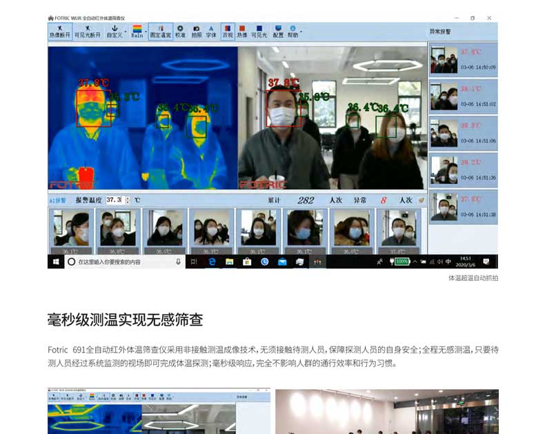Take a snapshot with the 拍照 camera icon
The width and height of the screenshot is (545, 434).
click(197, 30)
